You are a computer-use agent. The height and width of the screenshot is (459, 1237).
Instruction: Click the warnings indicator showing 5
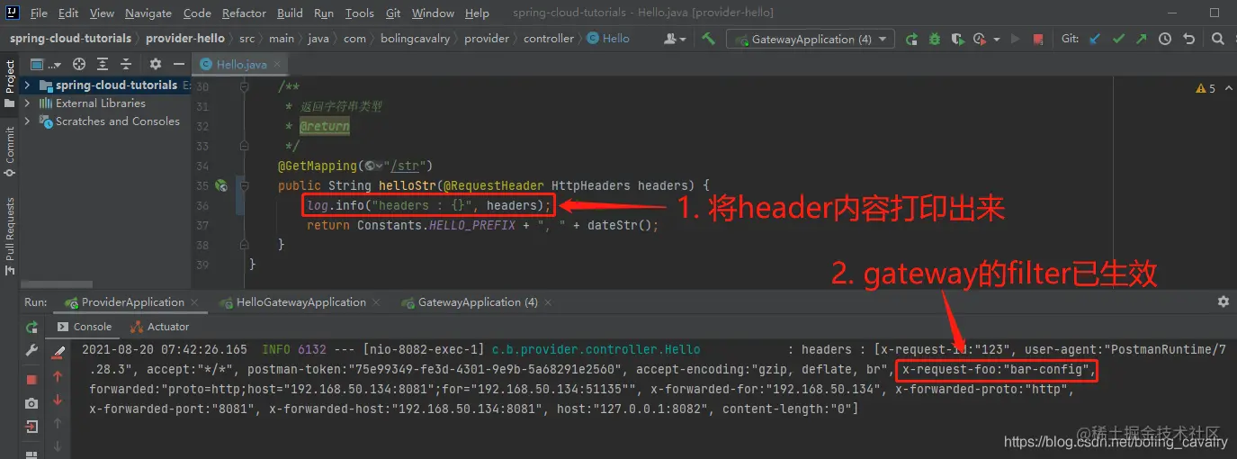click(x=1206, y=88)
